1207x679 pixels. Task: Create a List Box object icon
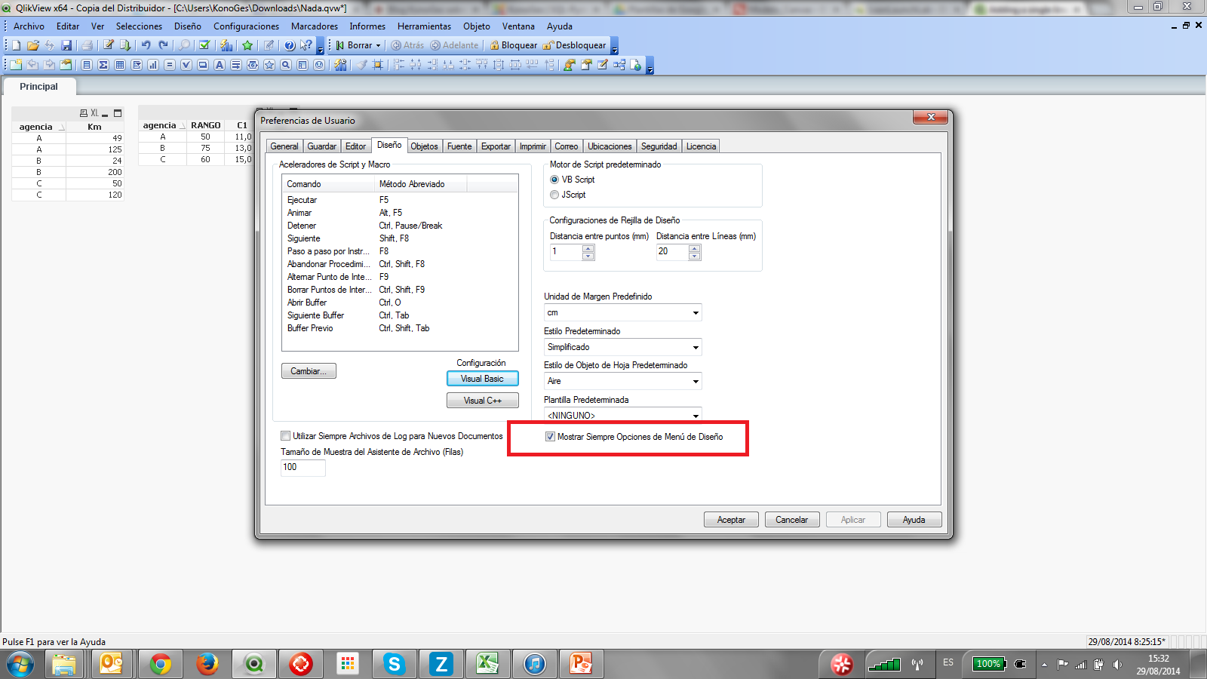[87, 65]
